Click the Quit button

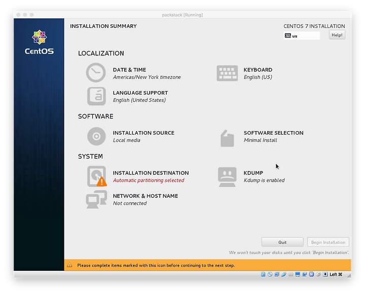(x=282, y=242)
